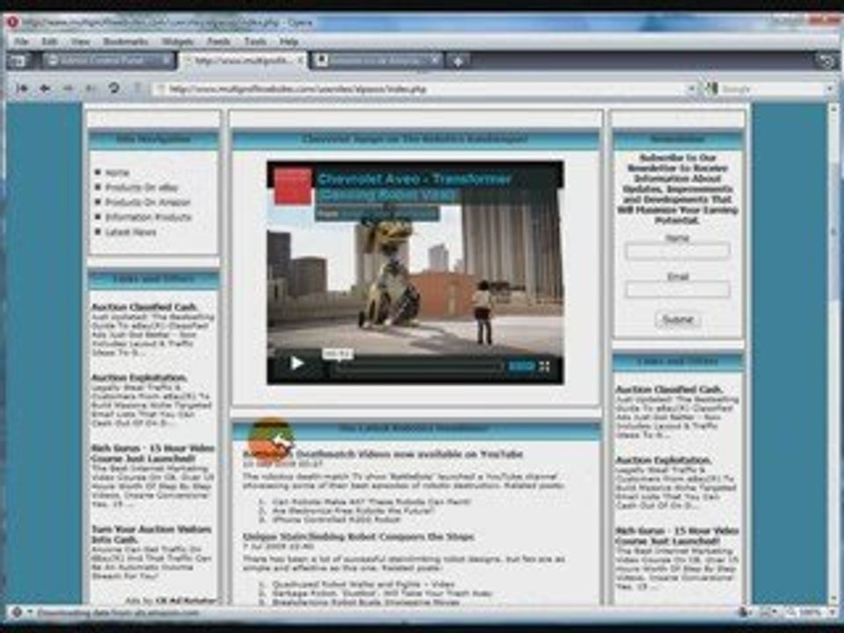Open left sidebar Auction Exploitation ad
Viewport: 844px width, 633px height.
(139, 377)
